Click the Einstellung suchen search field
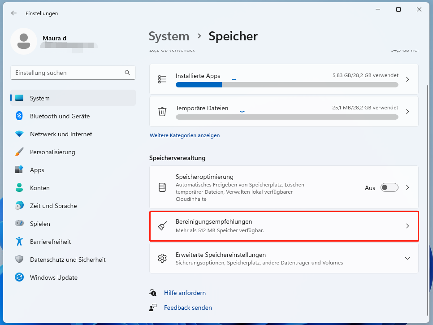Viewport: 433px width, 325px height. (x=73, y=72)
